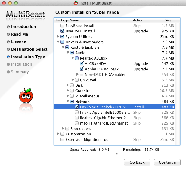Uncheck the System Utilities checkbox
This screenshot has height=170, width=186.
click(x=62, y=36)
